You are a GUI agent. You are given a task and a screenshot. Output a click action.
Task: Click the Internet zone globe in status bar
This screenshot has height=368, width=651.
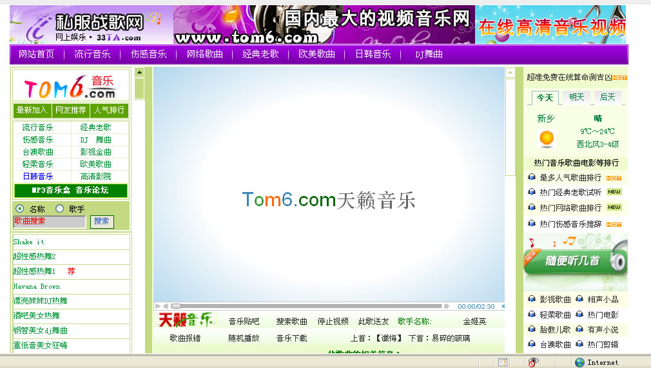(x=579, y=362)
